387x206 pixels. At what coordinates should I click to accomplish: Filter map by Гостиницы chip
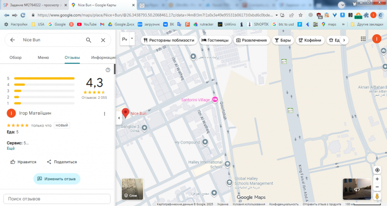coord(215,40)
